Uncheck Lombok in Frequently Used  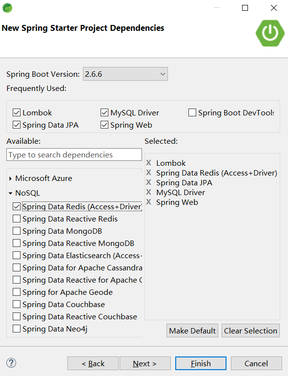pyautogui.click(x=17, y=112)
